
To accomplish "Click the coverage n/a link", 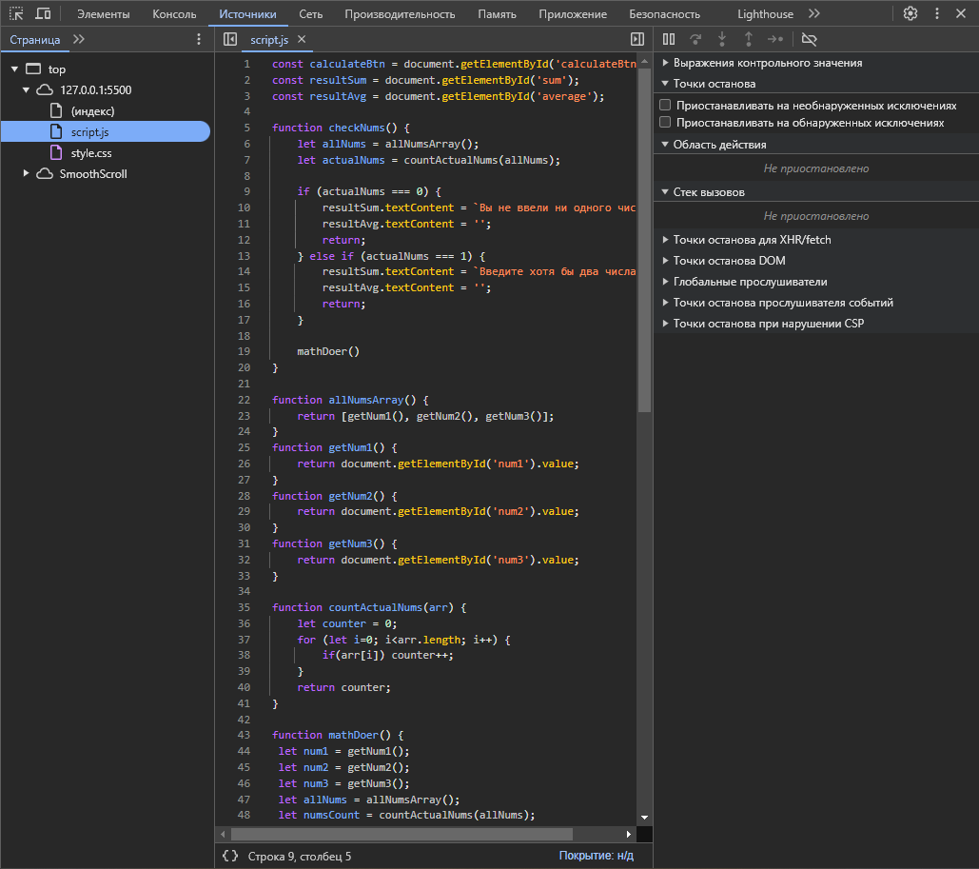I will point(596,856).
